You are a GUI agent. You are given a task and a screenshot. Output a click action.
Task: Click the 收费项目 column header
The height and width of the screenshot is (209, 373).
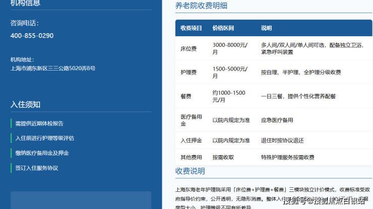[x=191, y=28]
